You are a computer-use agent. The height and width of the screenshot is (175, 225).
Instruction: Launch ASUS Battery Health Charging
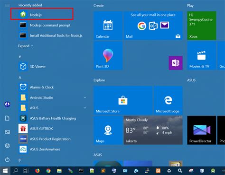coord(53,118)
